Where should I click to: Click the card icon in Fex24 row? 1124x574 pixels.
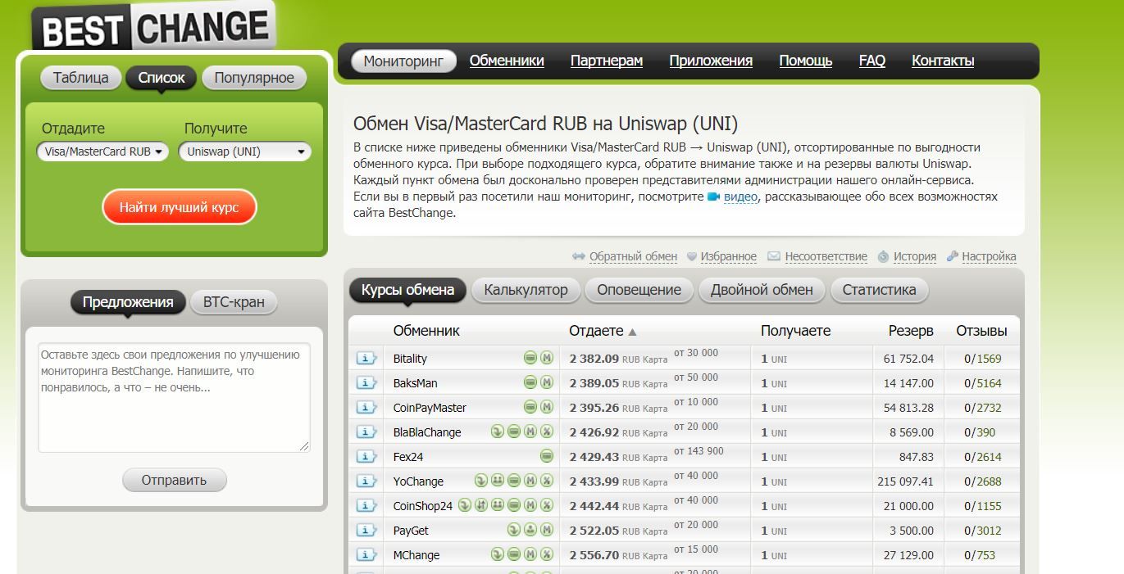(547, 456)
